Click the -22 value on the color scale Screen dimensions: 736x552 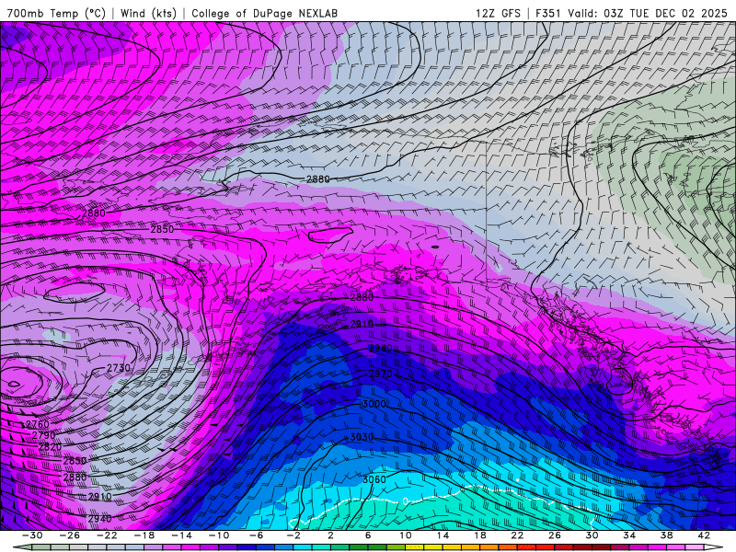(x=107, y=535)
